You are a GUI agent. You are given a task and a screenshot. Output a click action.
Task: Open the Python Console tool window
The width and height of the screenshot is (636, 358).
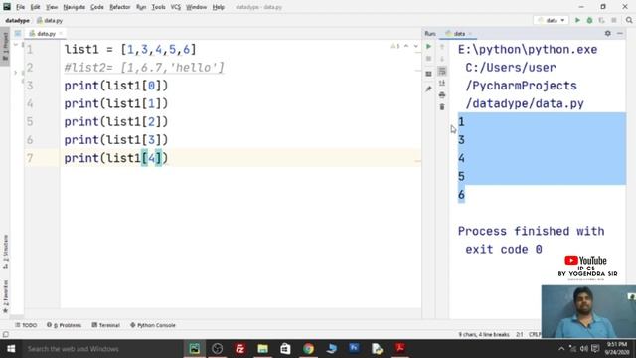pyautogui.click(x=153, y=325)
